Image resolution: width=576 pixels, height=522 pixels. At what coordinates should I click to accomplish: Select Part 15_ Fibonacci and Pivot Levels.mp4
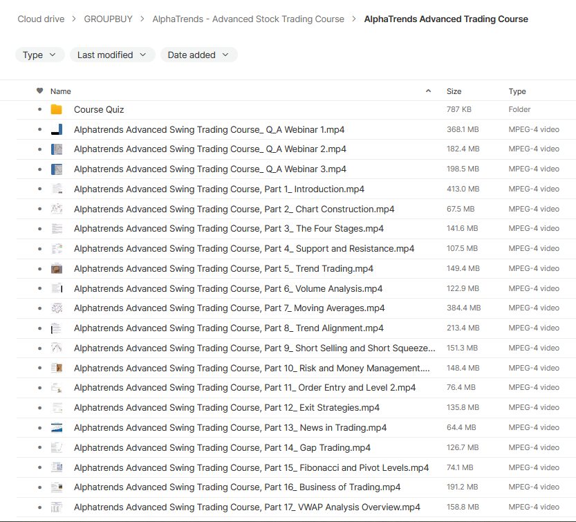tap(251, 467)
